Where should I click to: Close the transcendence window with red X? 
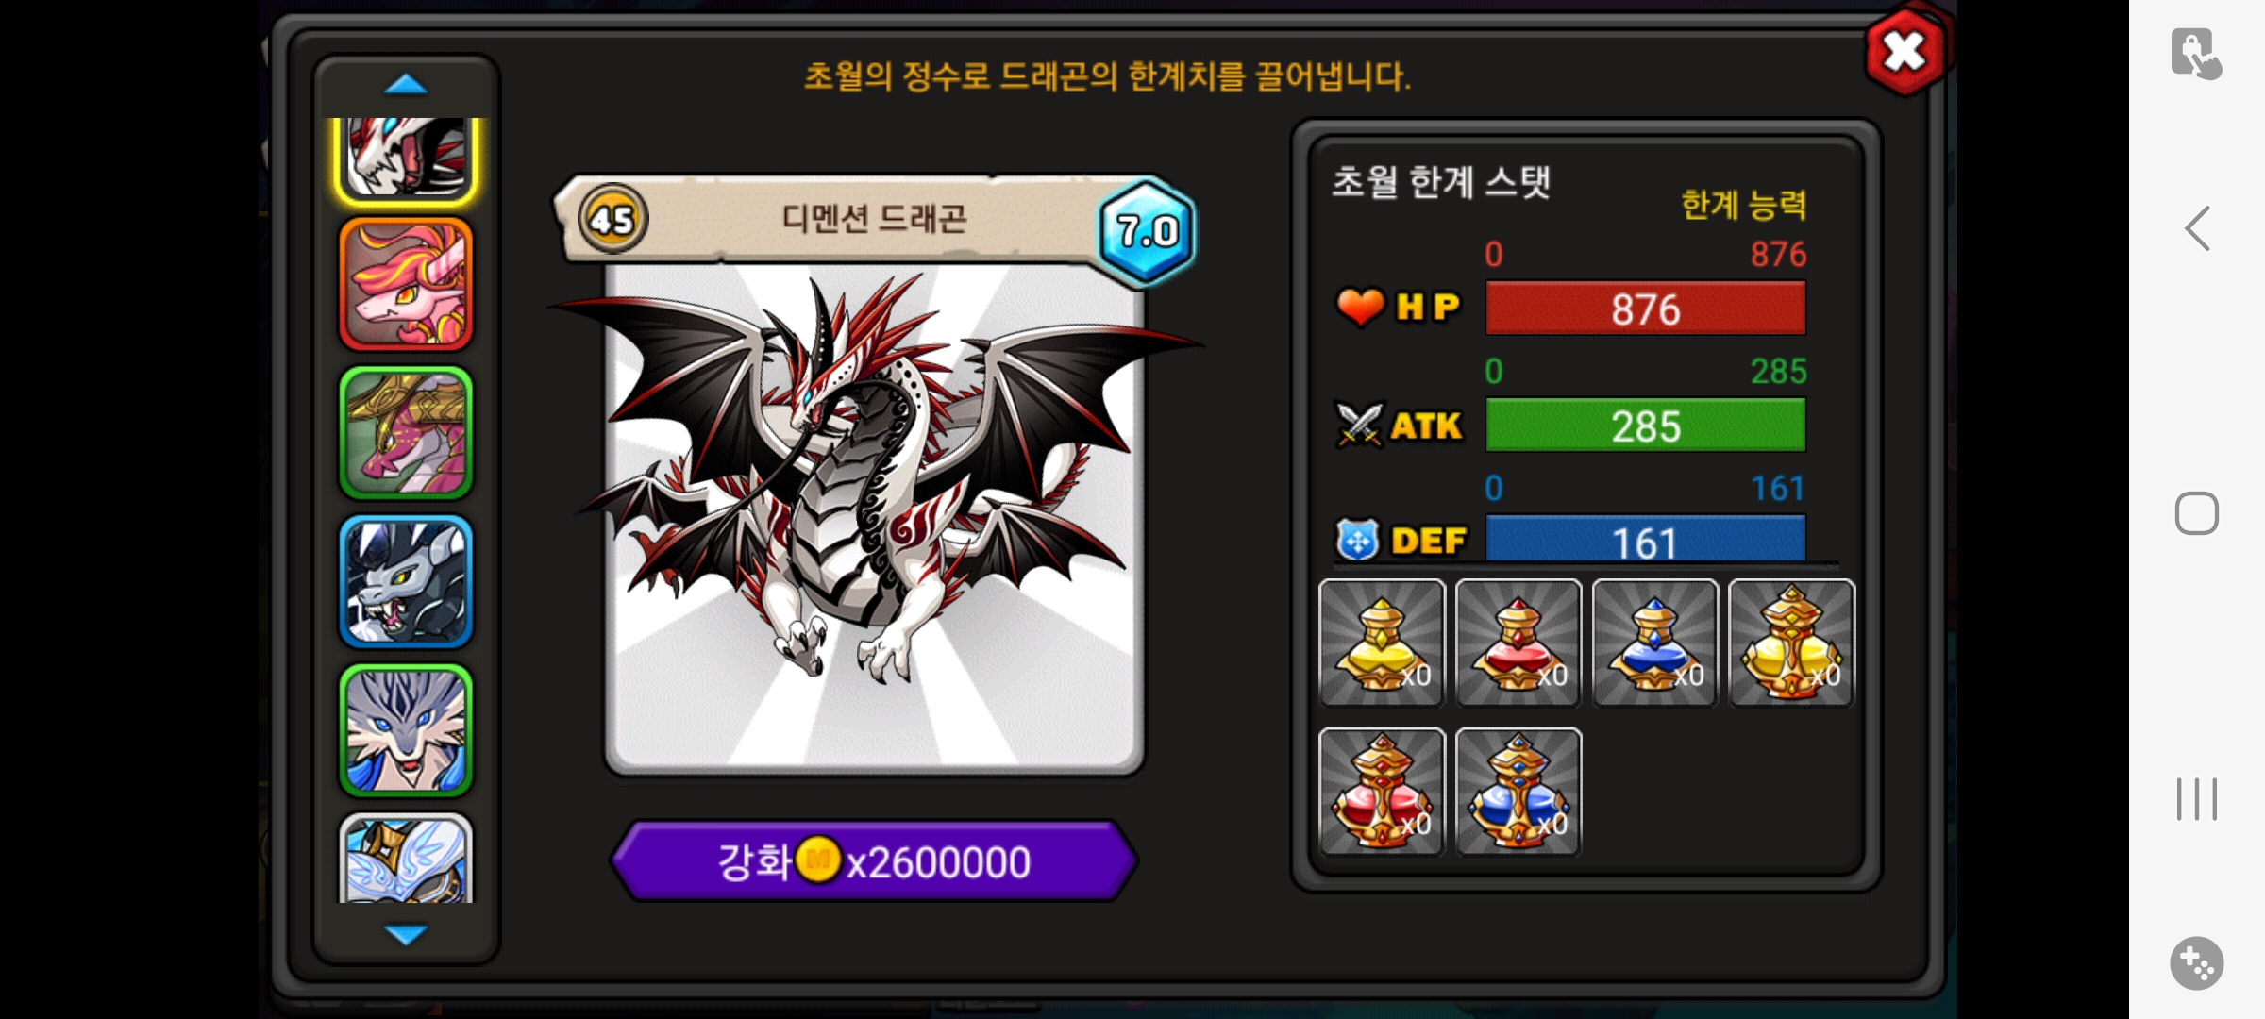1904,51
